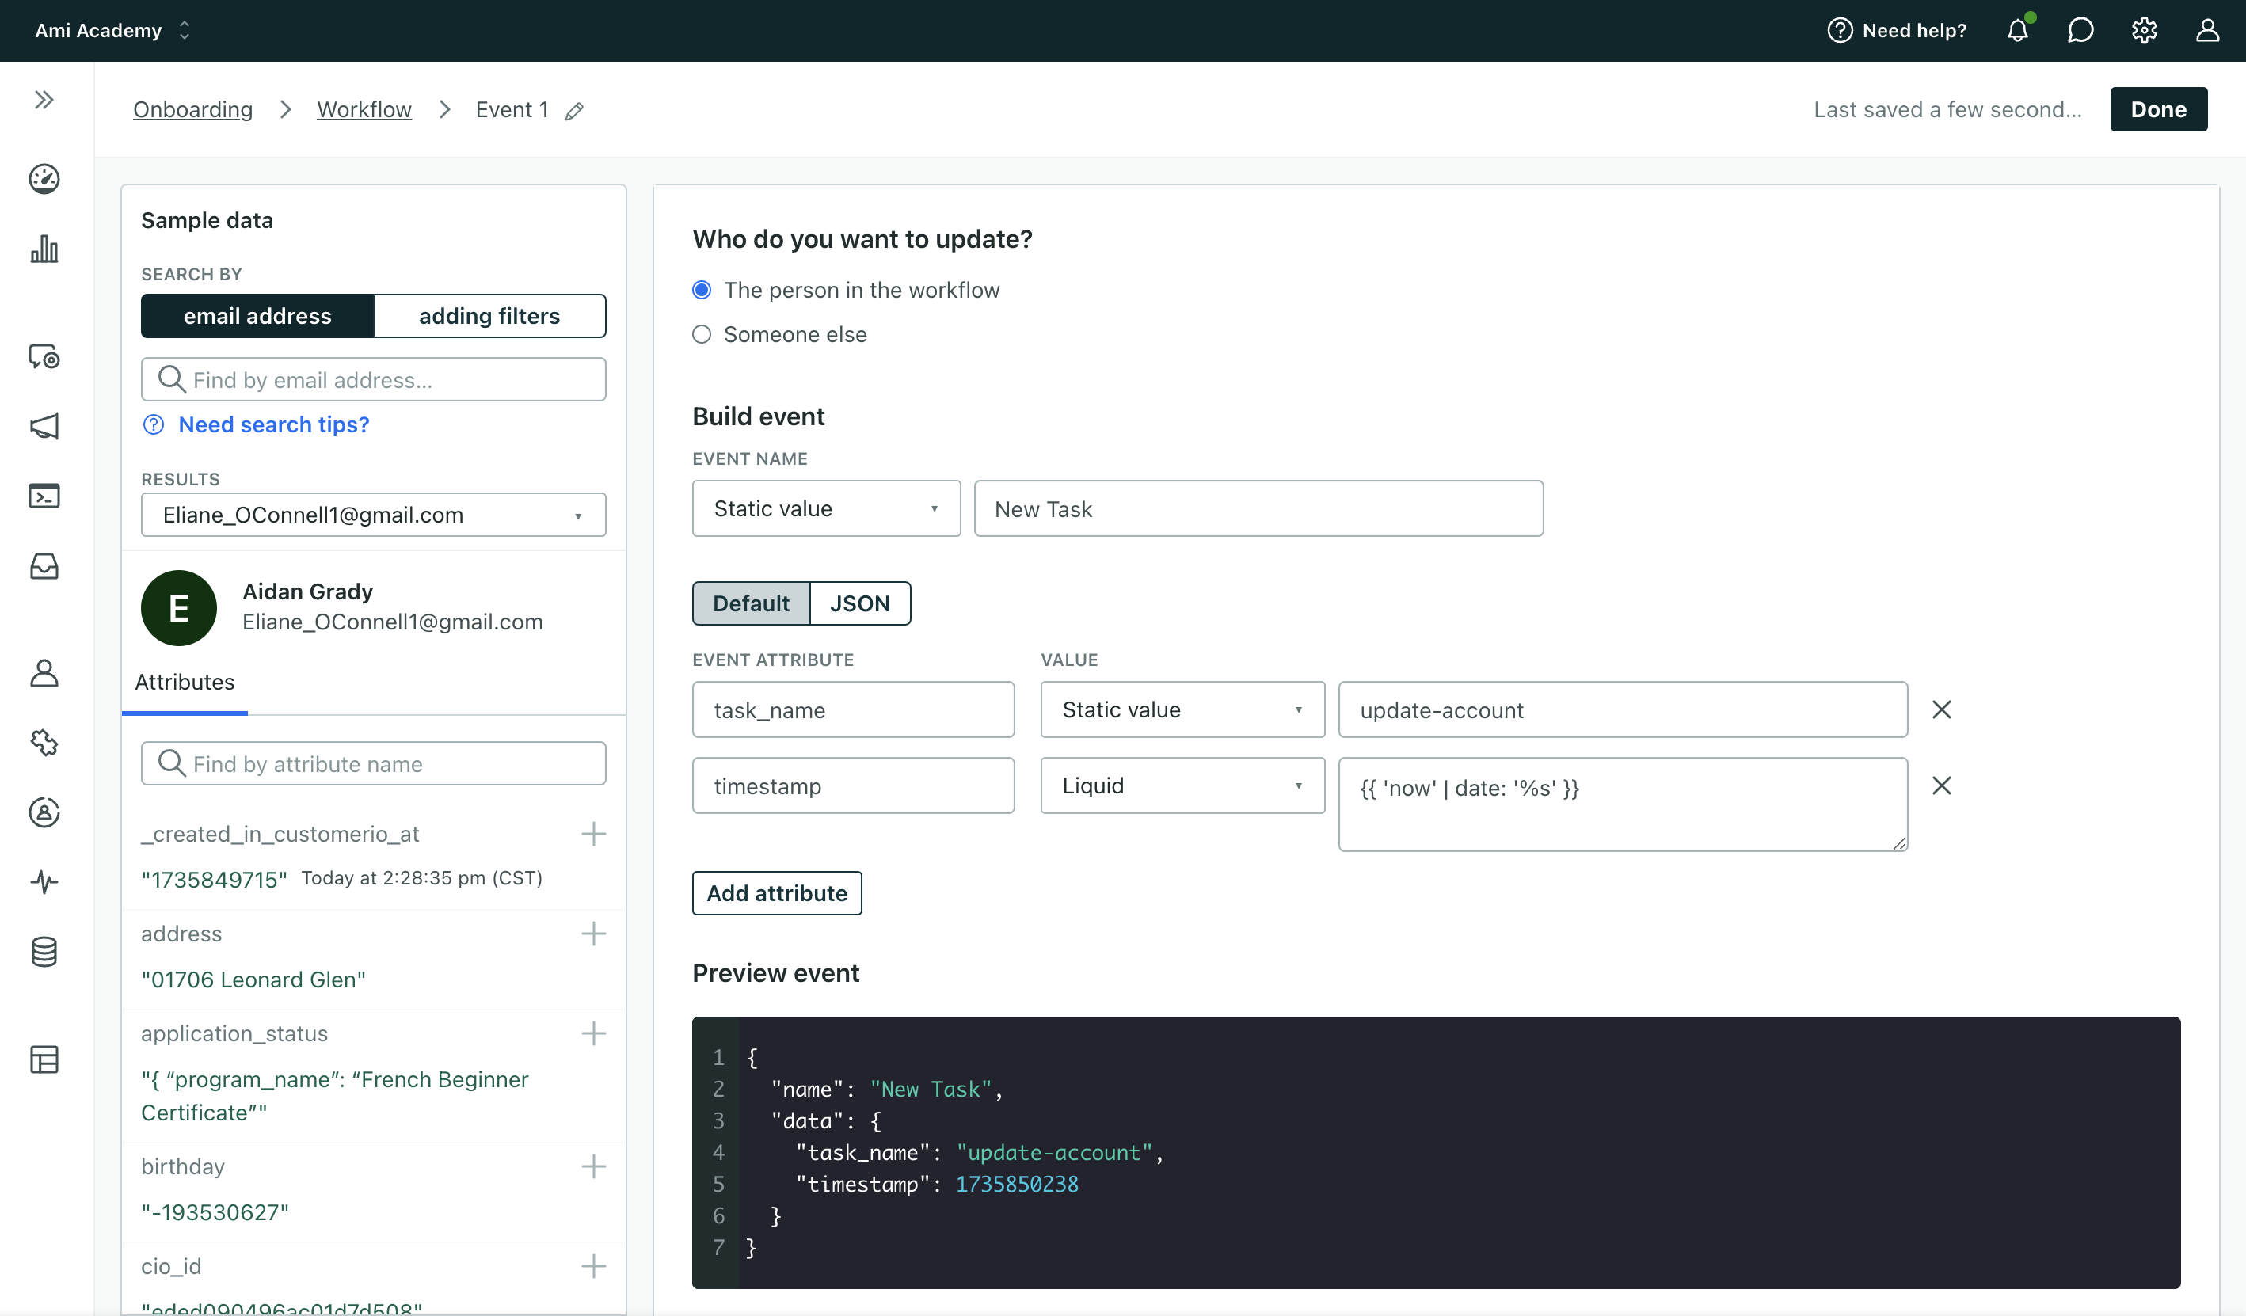This screenshot has width=2246, height=1316.
Task: Switch to adding filters search tab
Action: click(489, 315)
